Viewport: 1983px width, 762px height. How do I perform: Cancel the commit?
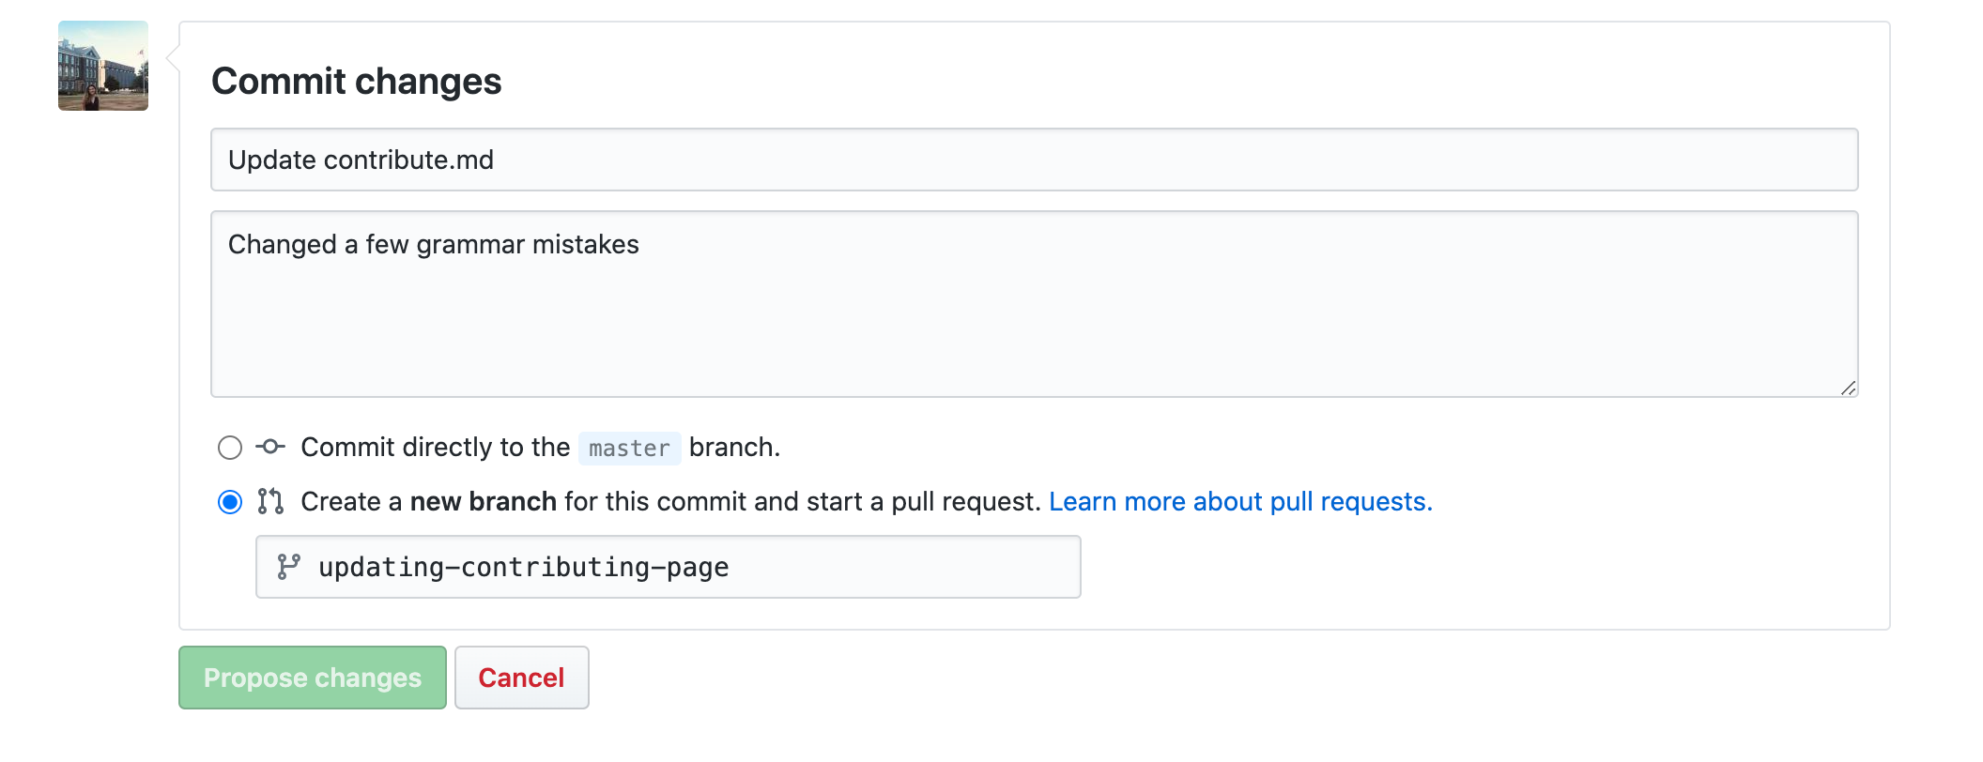pyautogui.click(x=522, y=678)
